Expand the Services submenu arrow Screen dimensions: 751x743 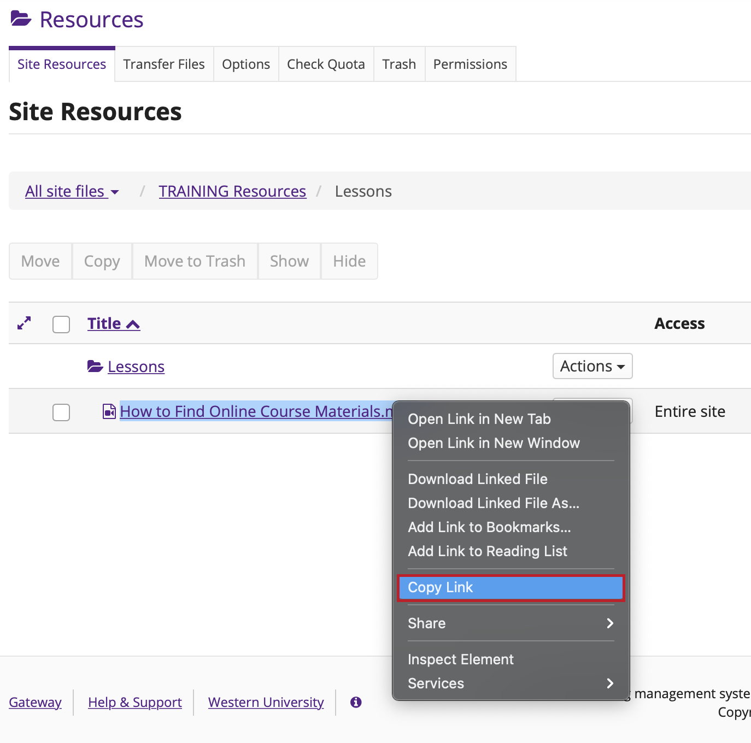610,683
